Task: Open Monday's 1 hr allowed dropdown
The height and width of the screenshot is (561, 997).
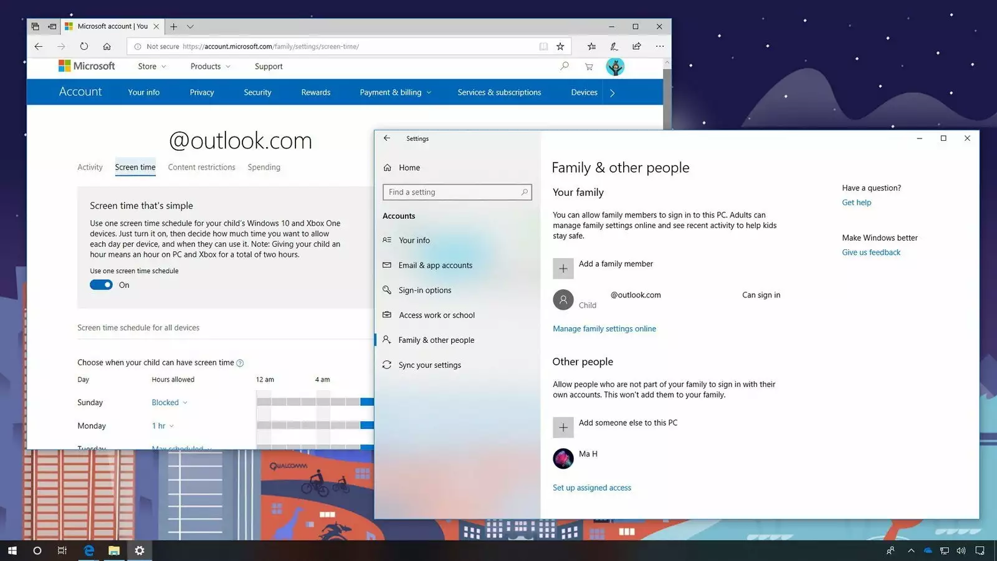Action: [163, 426]
